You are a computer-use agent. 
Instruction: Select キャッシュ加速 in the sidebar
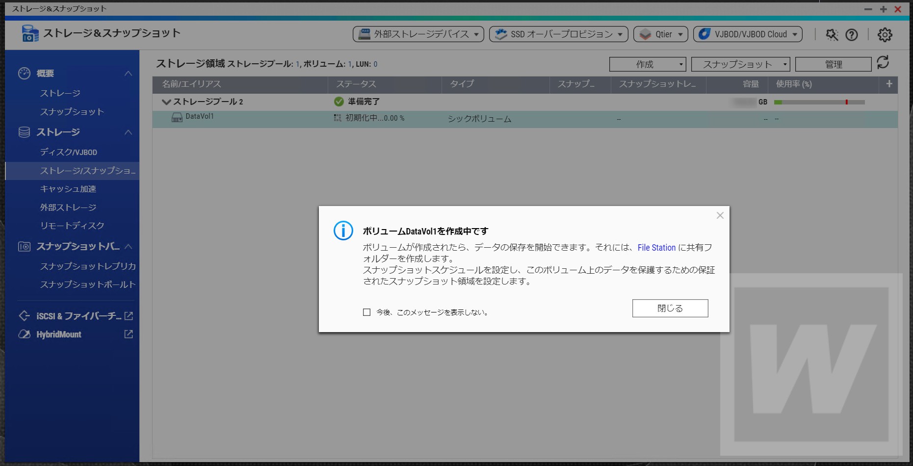coord(68,189)
